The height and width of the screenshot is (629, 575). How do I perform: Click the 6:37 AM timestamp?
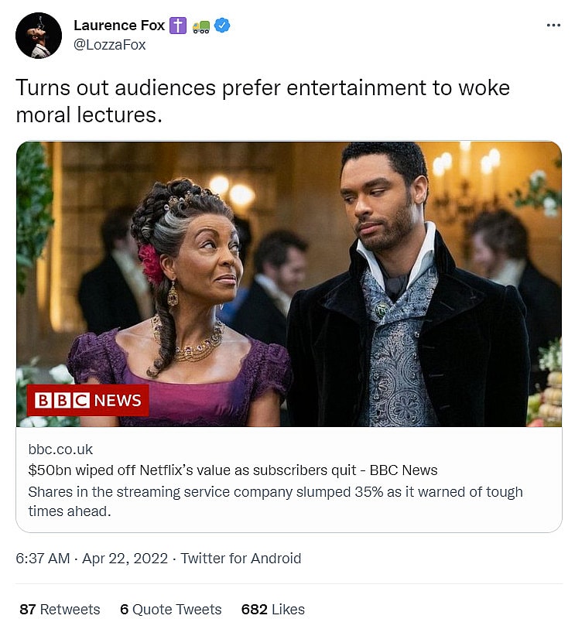click(43, 558)
